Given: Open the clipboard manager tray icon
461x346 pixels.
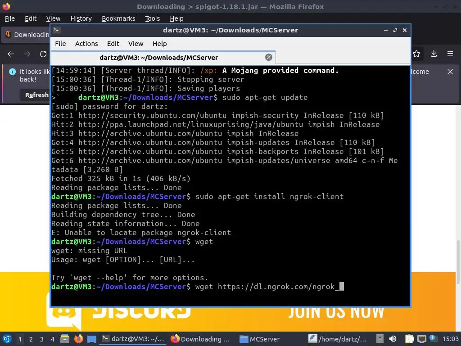Looking at the screenshot, I should 409,339.
